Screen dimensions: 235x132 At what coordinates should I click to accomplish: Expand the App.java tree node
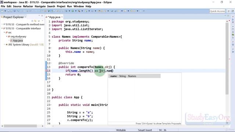point(9,40)
